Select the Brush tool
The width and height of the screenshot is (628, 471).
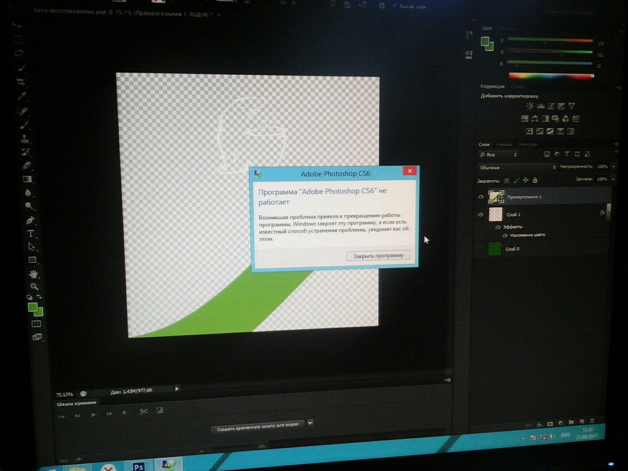coord(24,125)
